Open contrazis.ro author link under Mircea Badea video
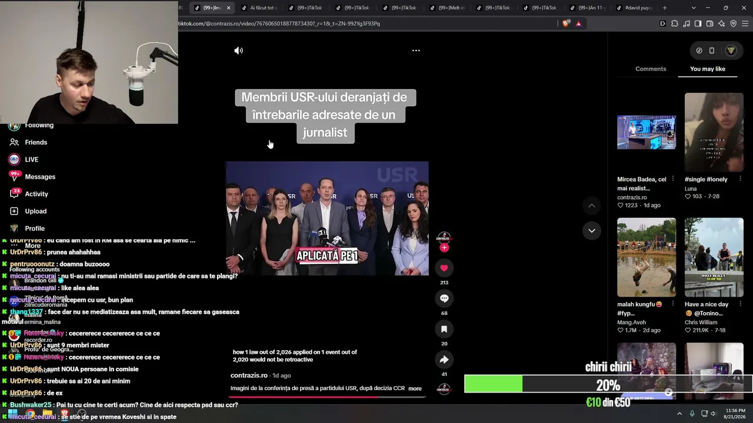Screen dimensions: 753x423 (x=632, y=197)
